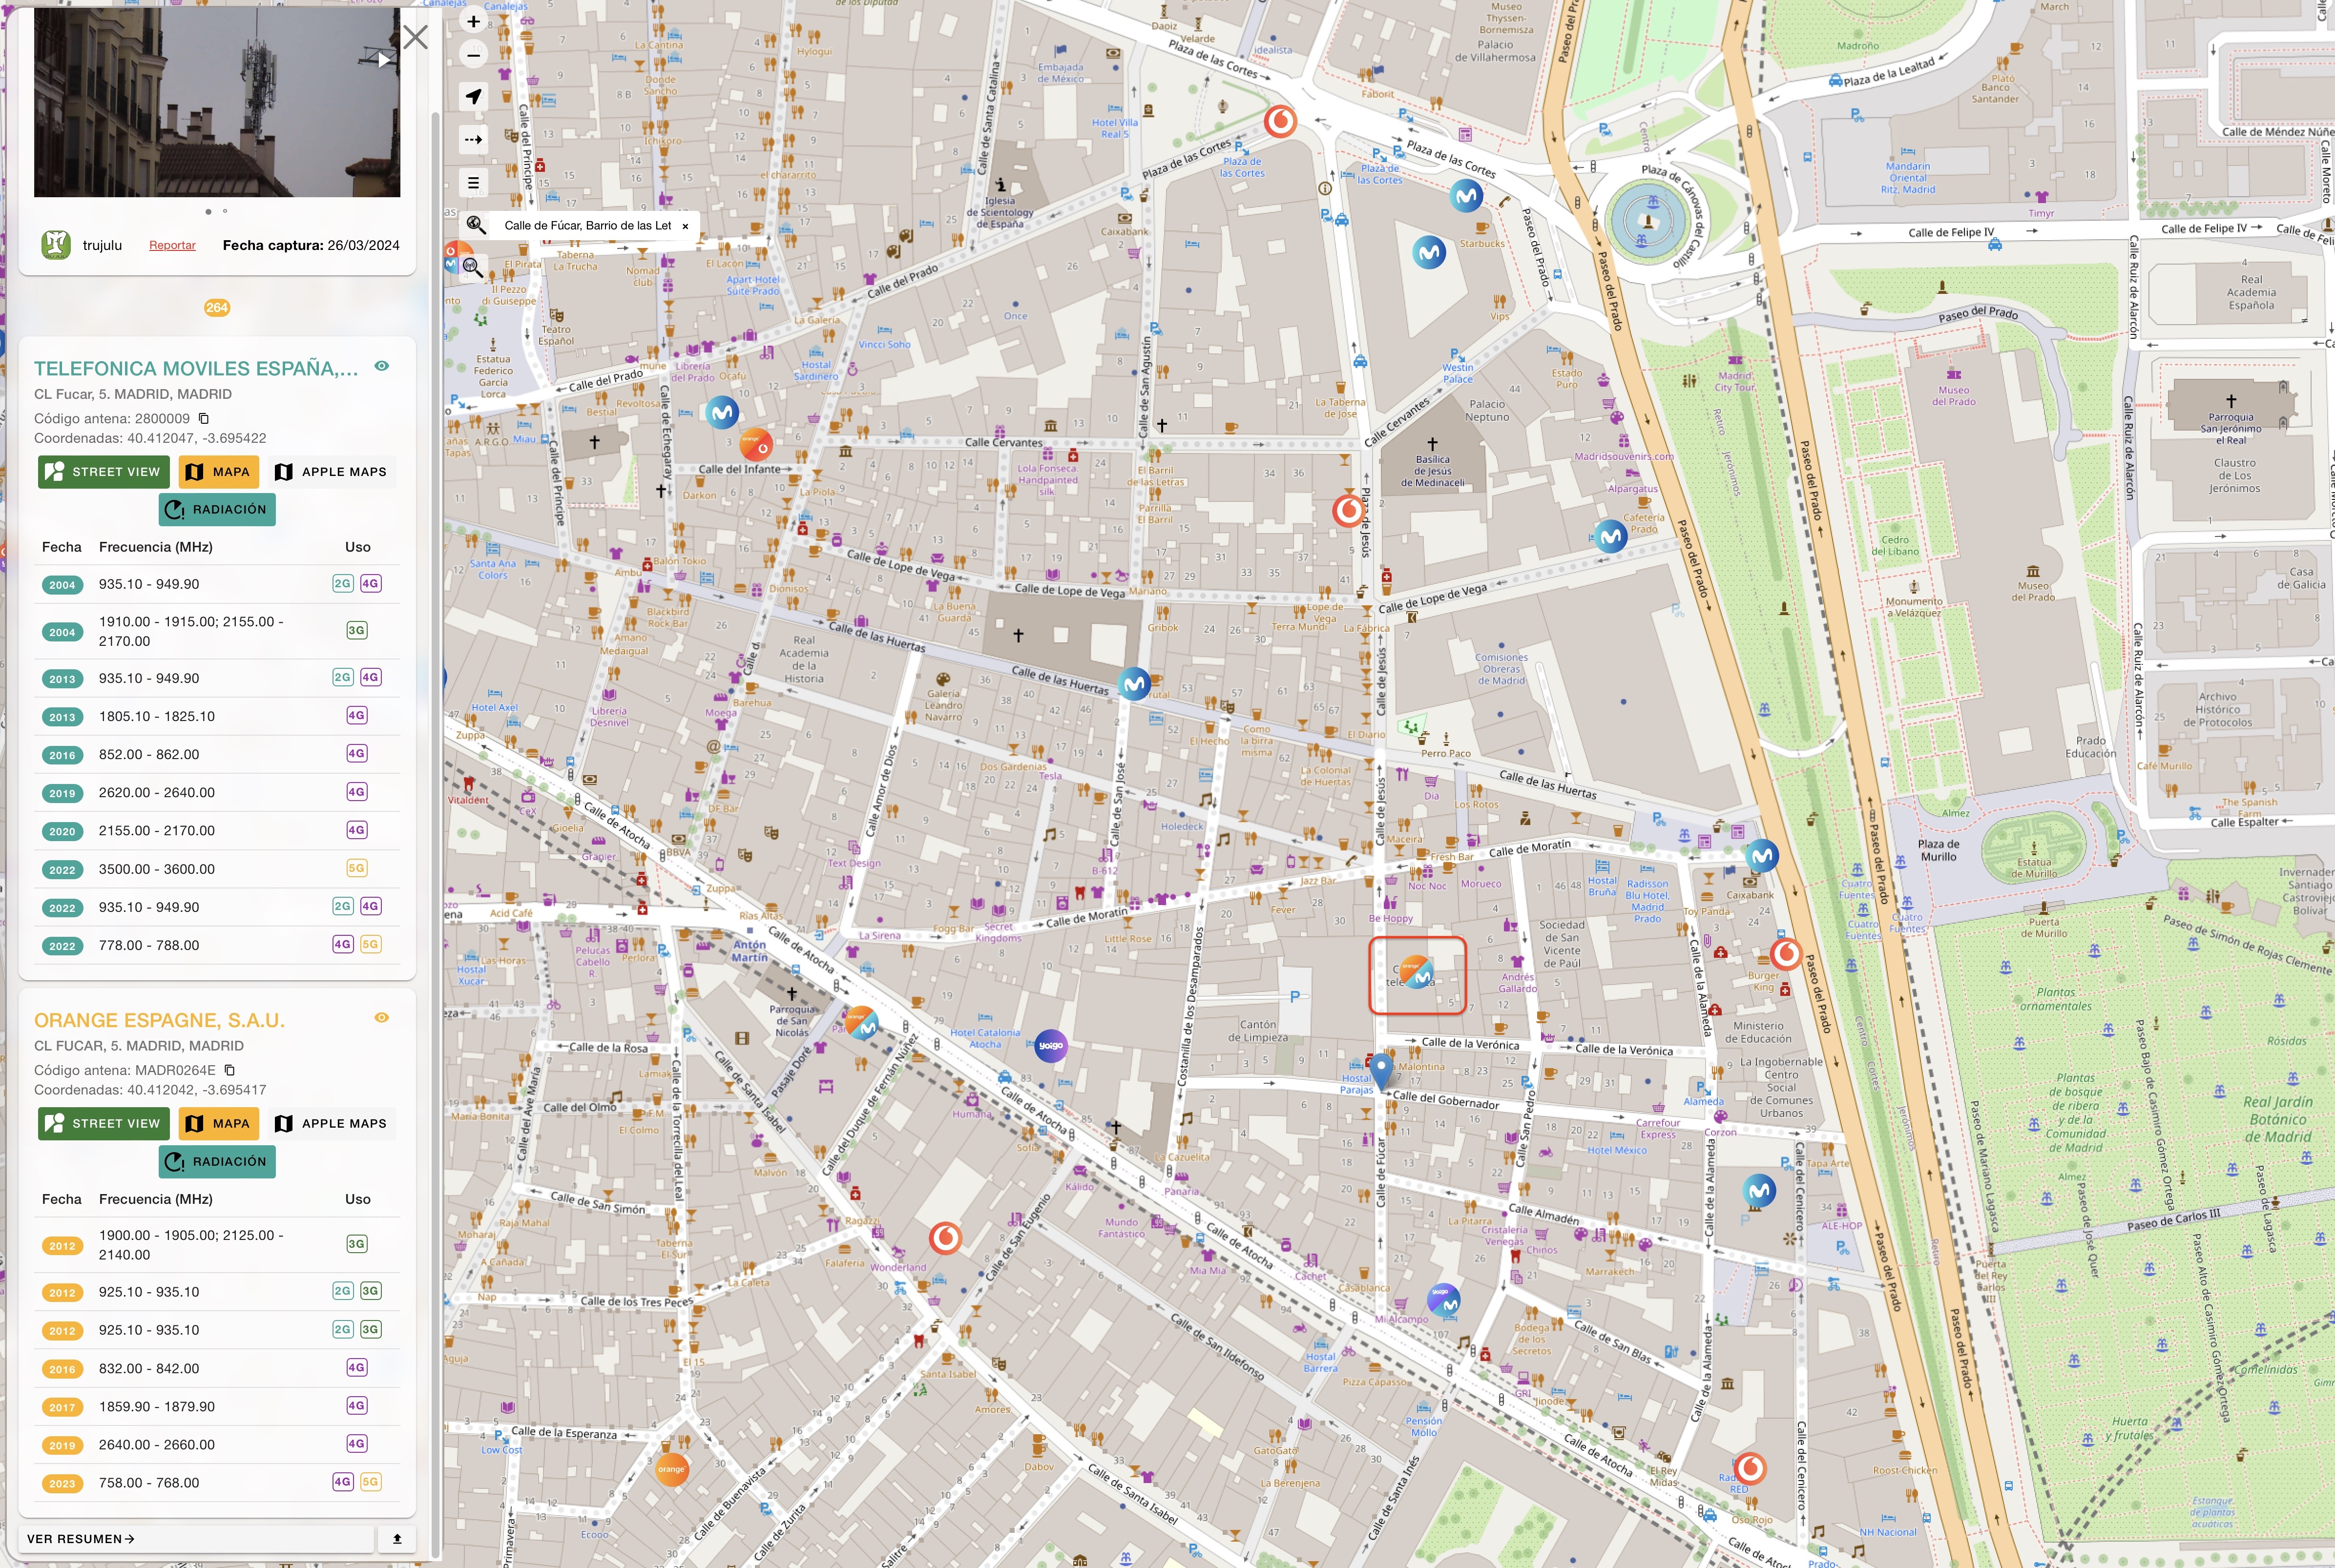The image size is (2335, 1568).
Task: Copy Orange antenna code MADR0264E
Action: pyautogui.click(x=230, y=1070)
